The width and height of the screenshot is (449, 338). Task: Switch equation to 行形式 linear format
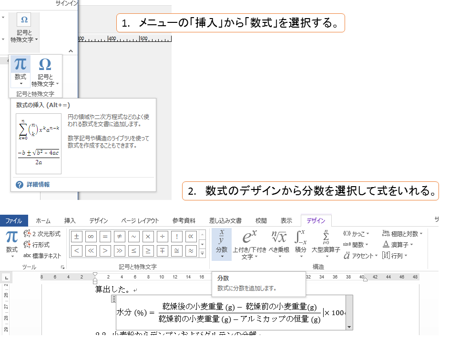37,245
